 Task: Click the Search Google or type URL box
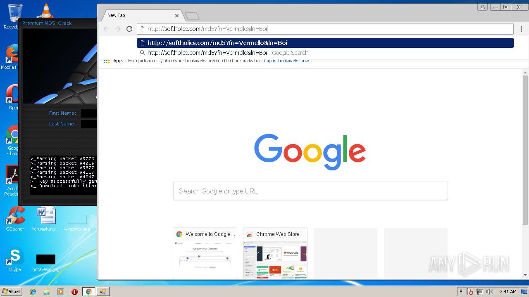coord(310,191)
